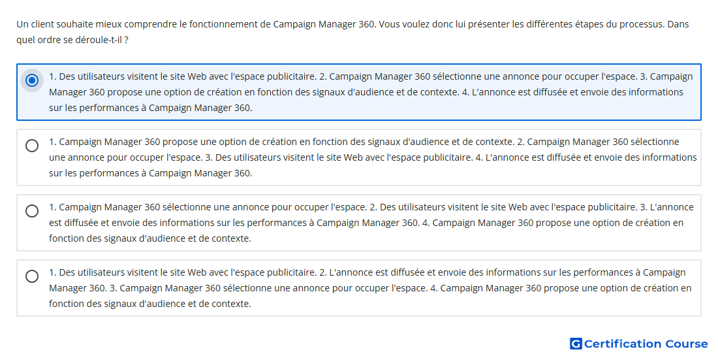The height and width of the screenshot is (356, 718).
Task: Open the Certification Course link text
Action: pos(646,344)
